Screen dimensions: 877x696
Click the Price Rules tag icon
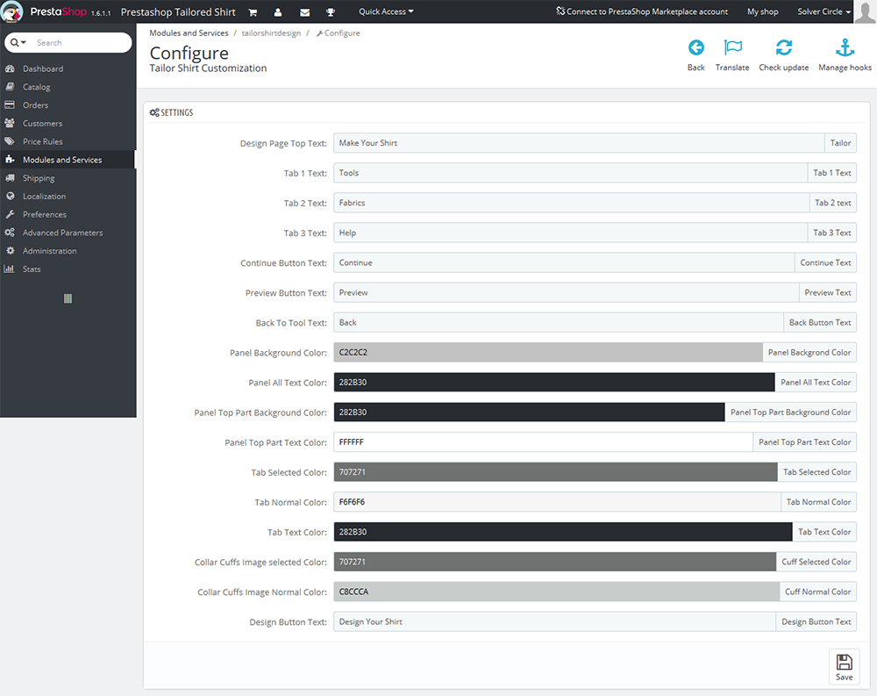(10, 141)
